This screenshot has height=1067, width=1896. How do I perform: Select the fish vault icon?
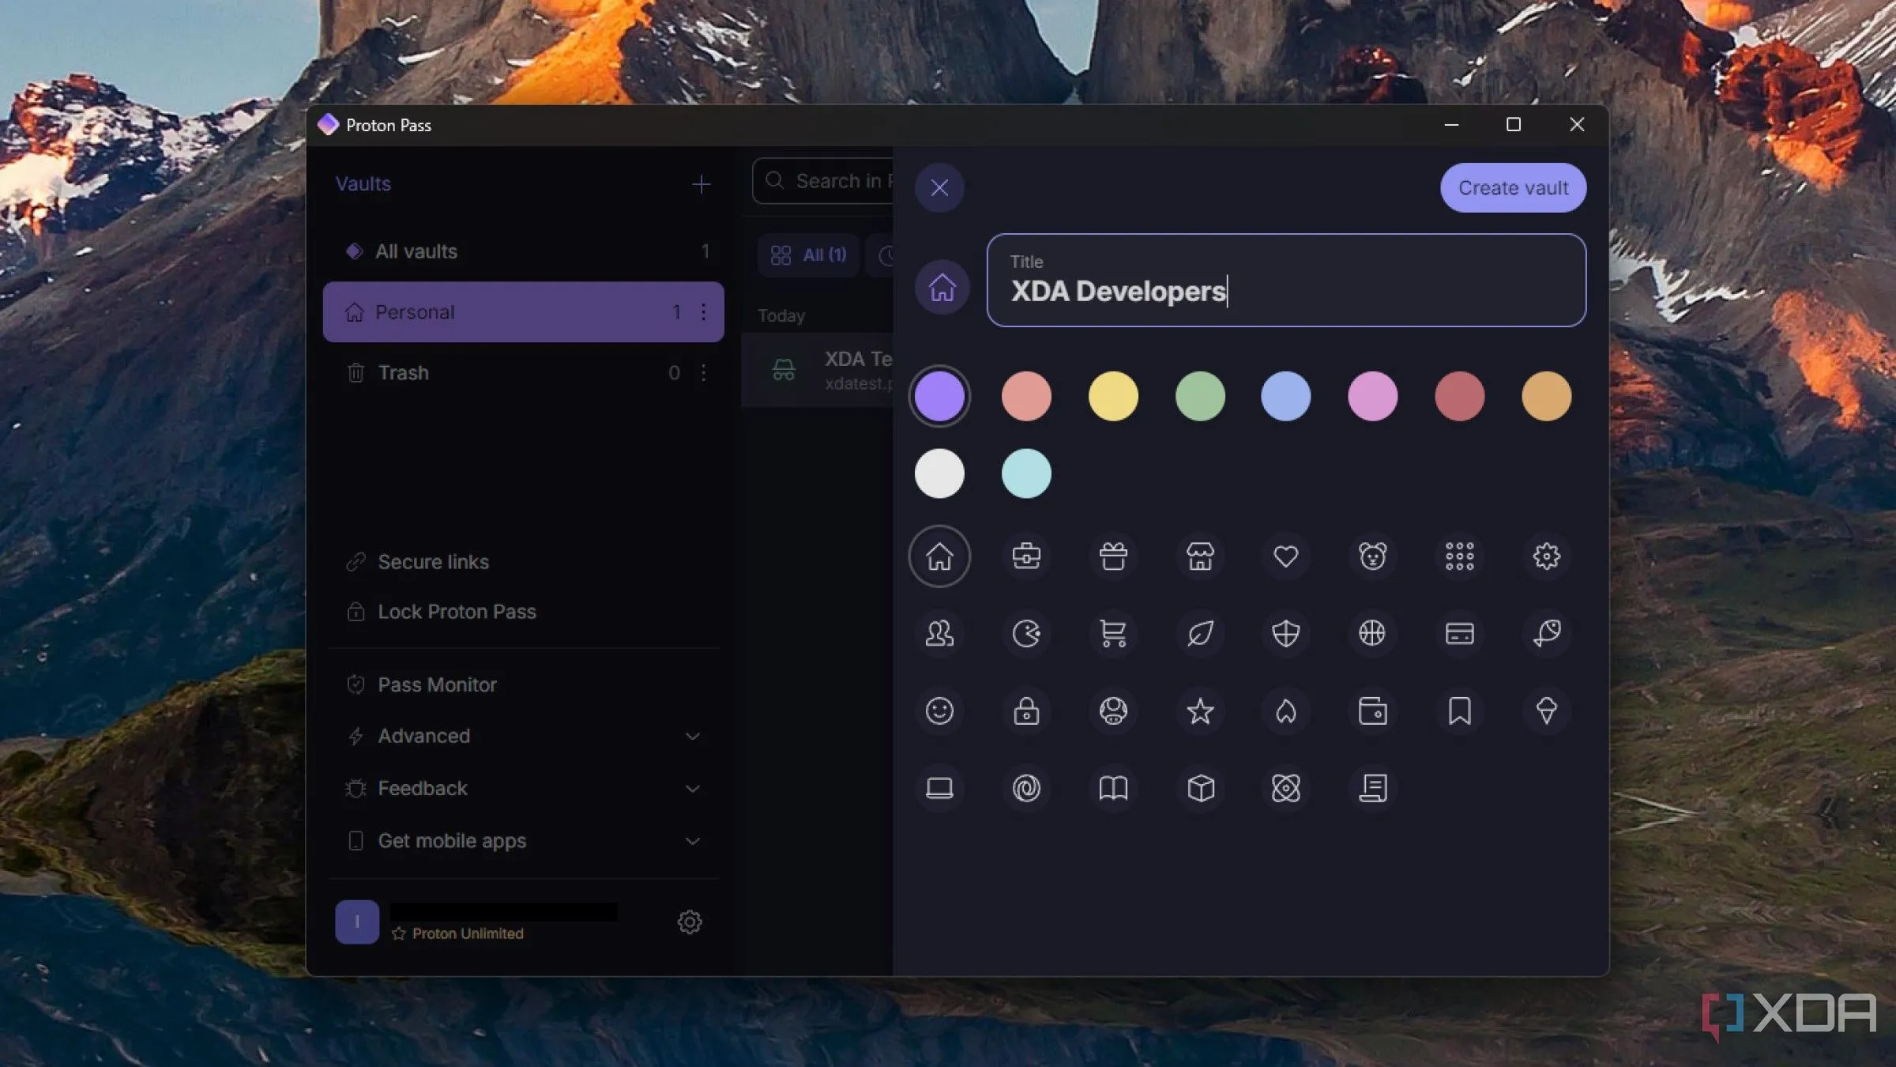point(1547,633)
